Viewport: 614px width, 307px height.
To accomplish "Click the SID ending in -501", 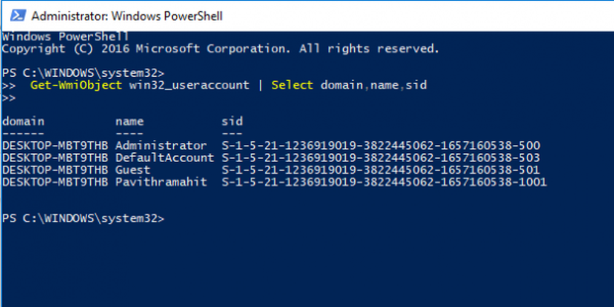I will pos(381,170).
